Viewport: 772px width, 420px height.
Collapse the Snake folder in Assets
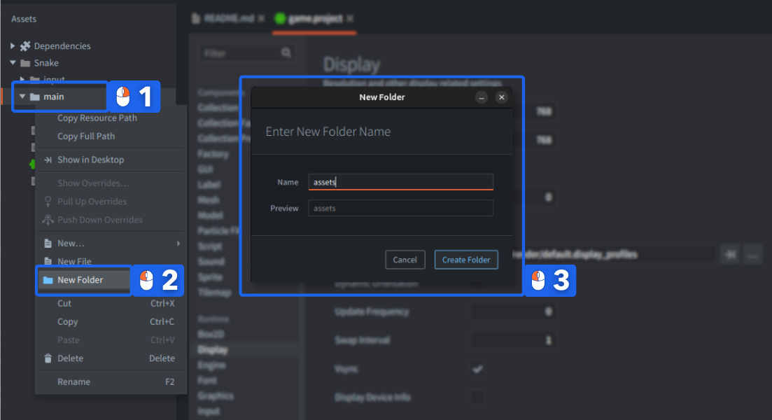click(x=13, y=62)
